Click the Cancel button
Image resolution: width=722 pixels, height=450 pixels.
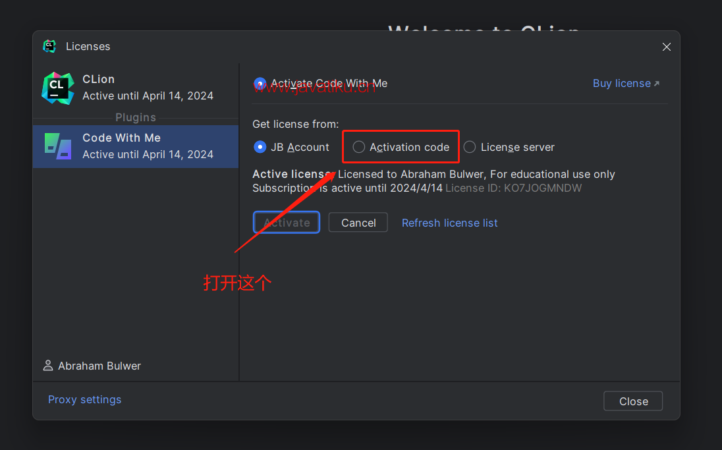pyautogui.click(x=358, y=223)
